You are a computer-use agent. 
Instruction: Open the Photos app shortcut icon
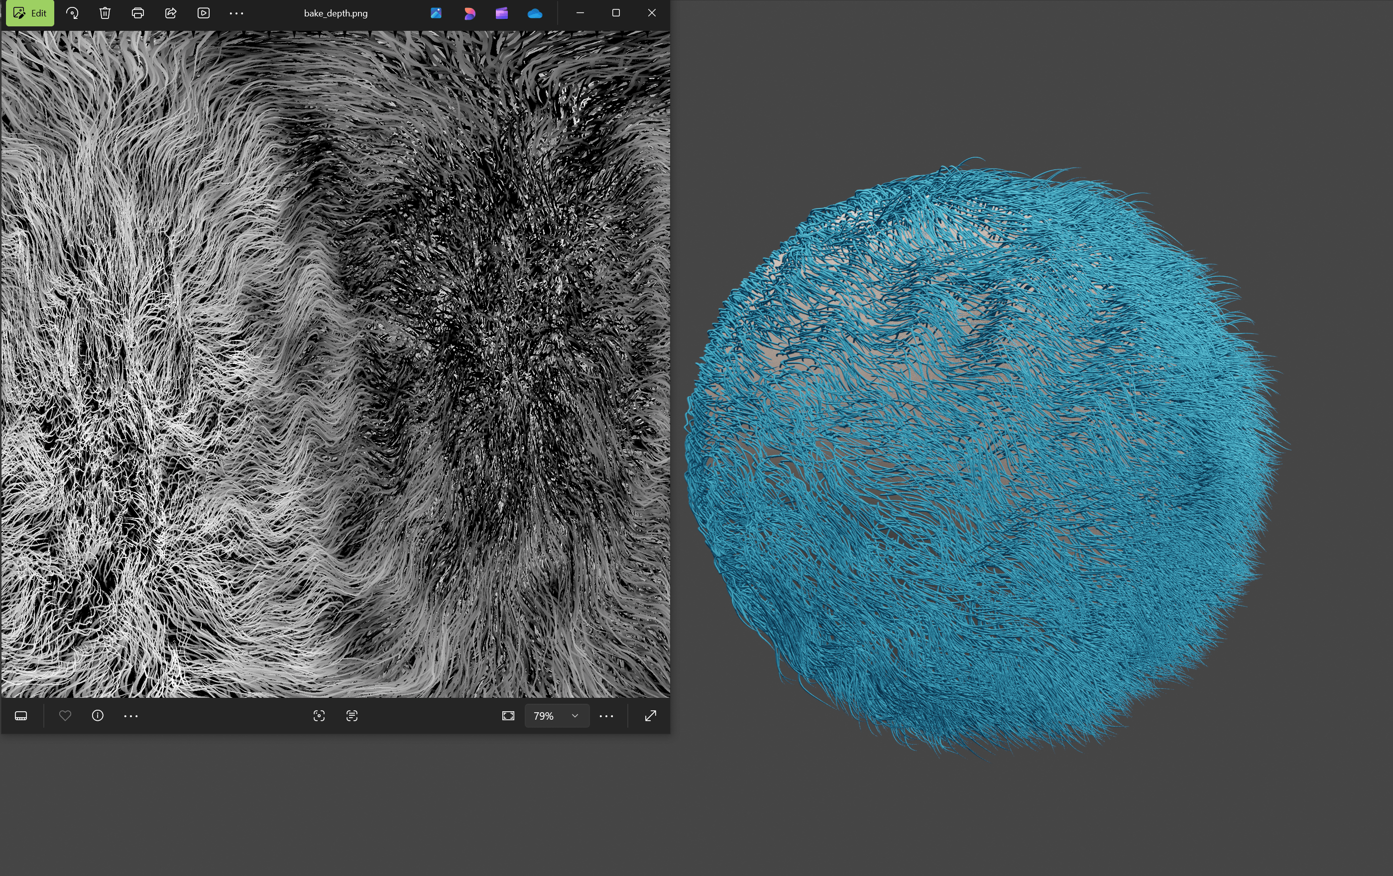click(436, 13)
